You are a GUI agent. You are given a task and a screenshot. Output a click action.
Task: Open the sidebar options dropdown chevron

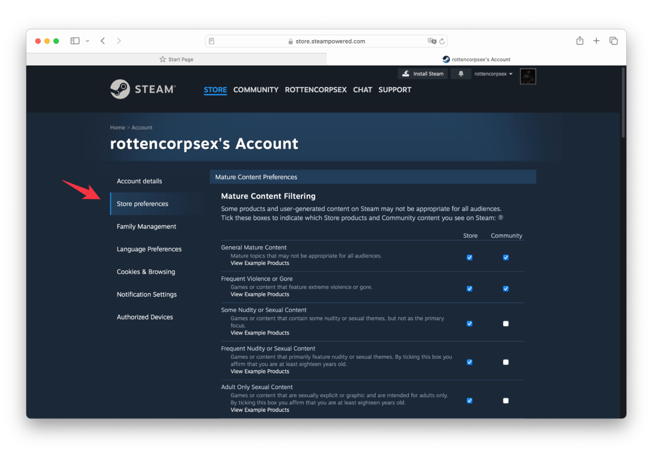[x=87, y=41]
